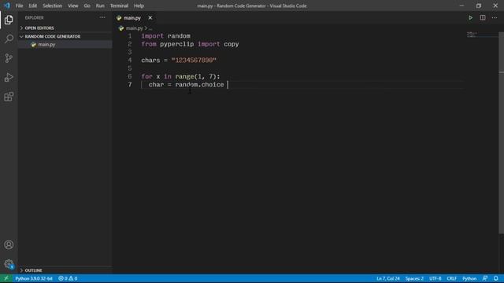Open Explorer Views and More Actions ellipsis

[102, 17]
